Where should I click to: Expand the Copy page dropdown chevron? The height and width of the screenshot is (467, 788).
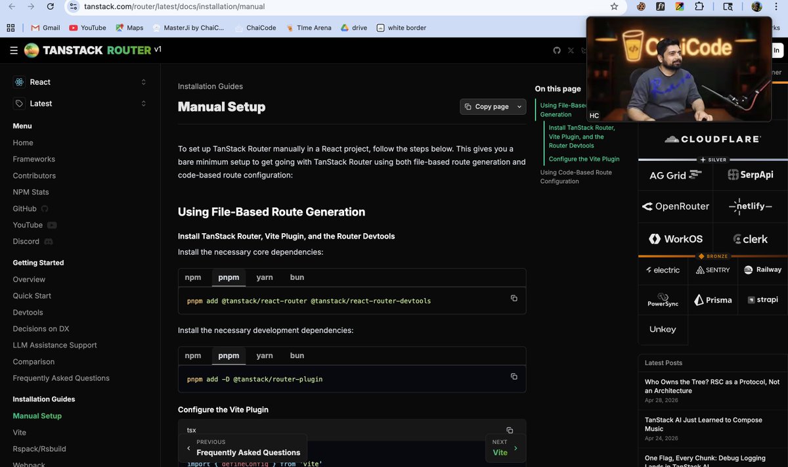[x=519, y=106]
